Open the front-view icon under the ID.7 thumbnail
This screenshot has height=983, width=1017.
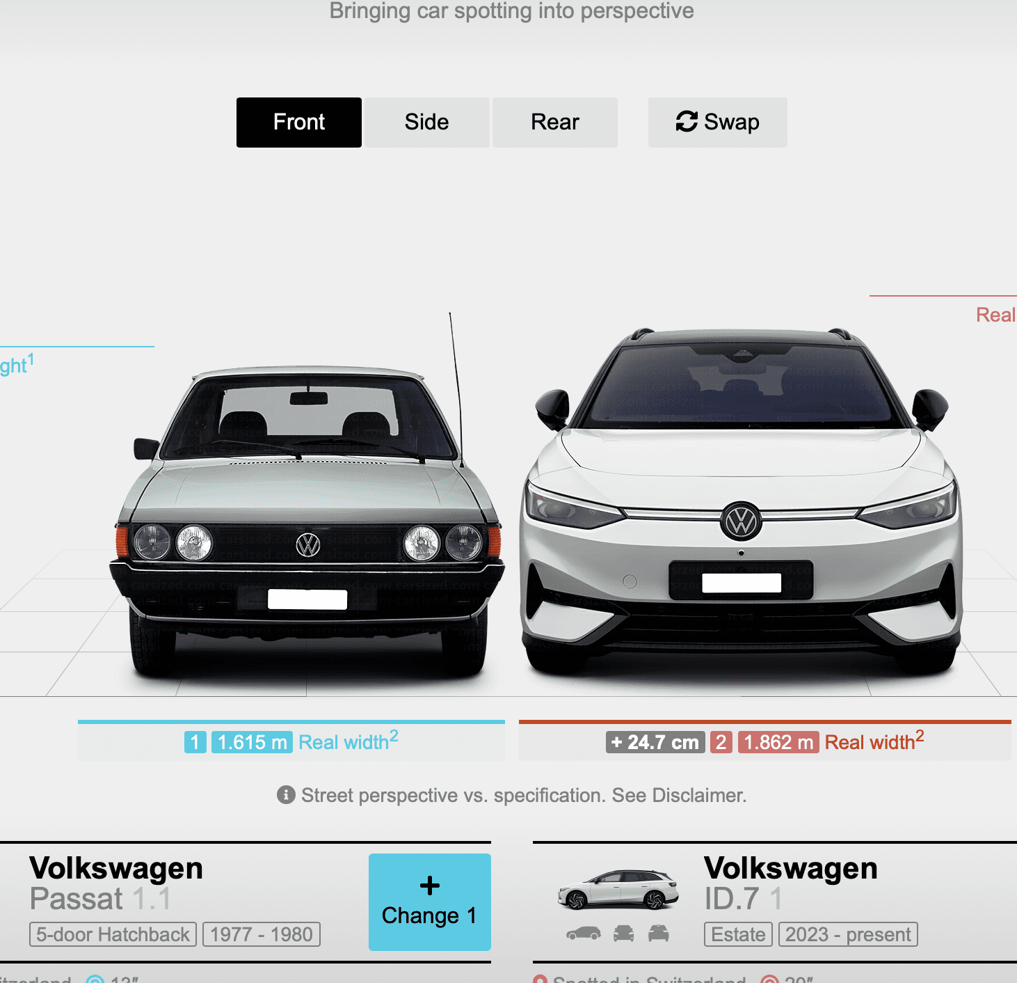click(x=624, y=934)
